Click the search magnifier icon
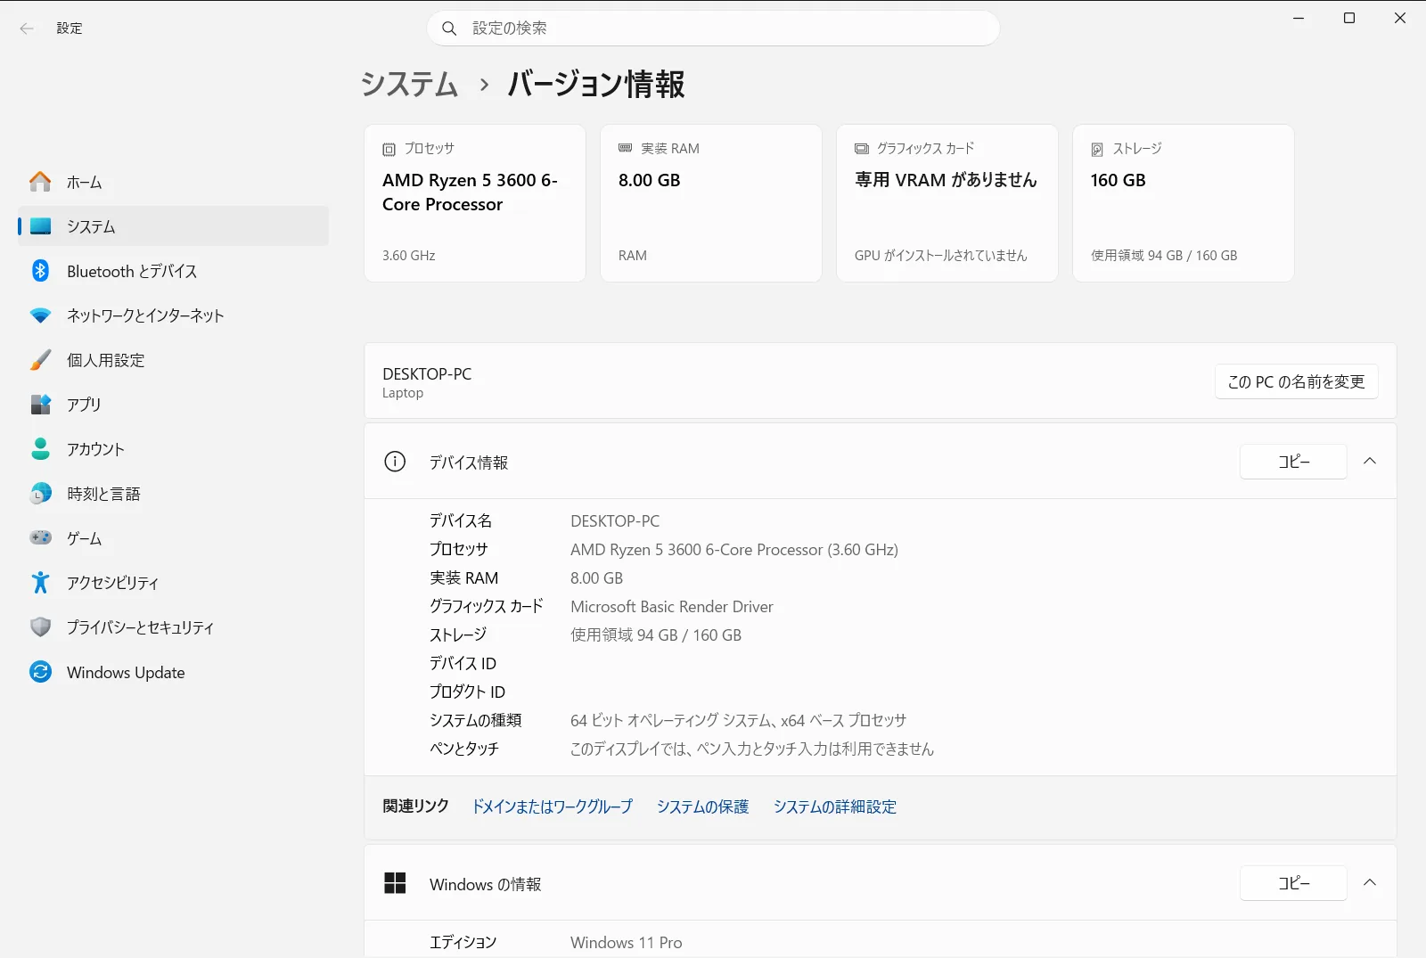 tap(450, 29)
